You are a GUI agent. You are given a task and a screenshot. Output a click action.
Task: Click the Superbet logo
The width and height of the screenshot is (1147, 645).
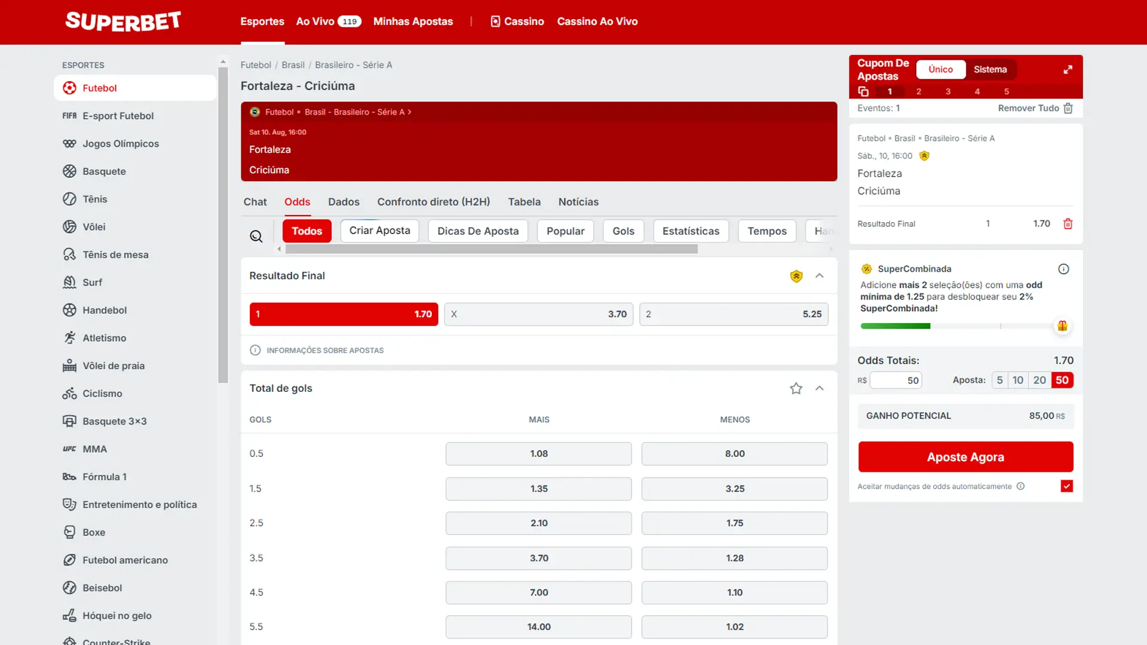click(123, 21)
